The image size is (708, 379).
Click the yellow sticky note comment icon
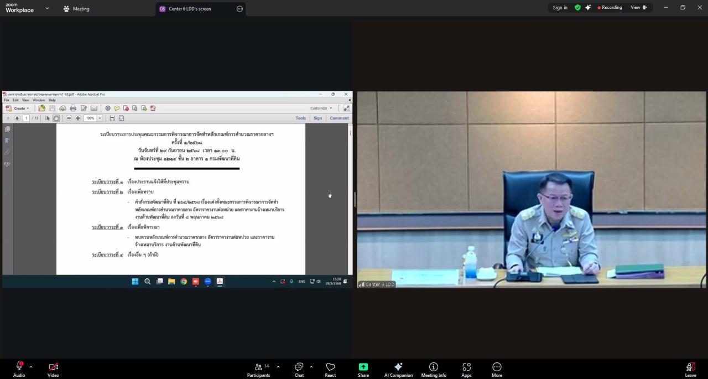(x=117, y=108)
